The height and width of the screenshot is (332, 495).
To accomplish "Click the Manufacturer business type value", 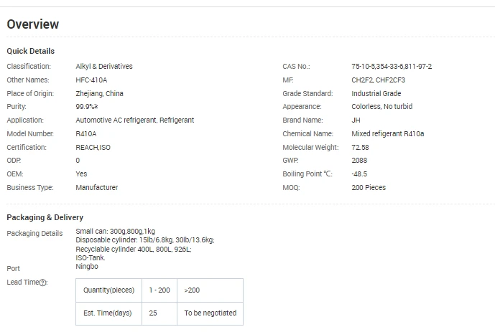I will tap(96, 187).
